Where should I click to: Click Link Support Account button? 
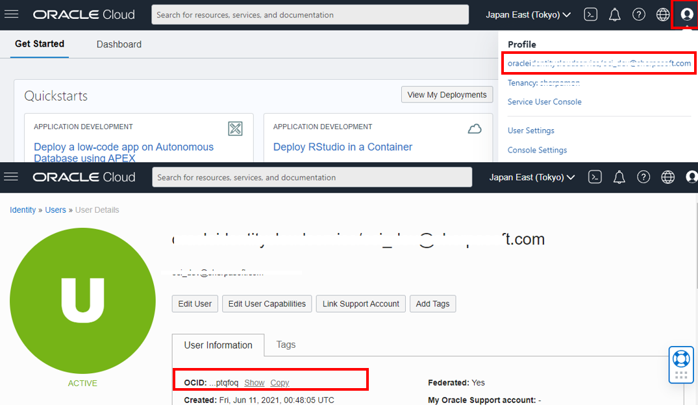tap(360, 304)
